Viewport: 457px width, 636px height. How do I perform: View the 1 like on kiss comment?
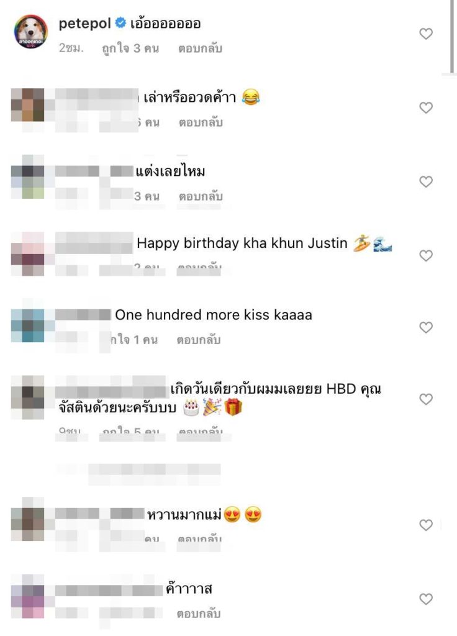(134, 340)
